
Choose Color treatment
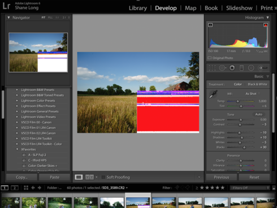point(238,84)
